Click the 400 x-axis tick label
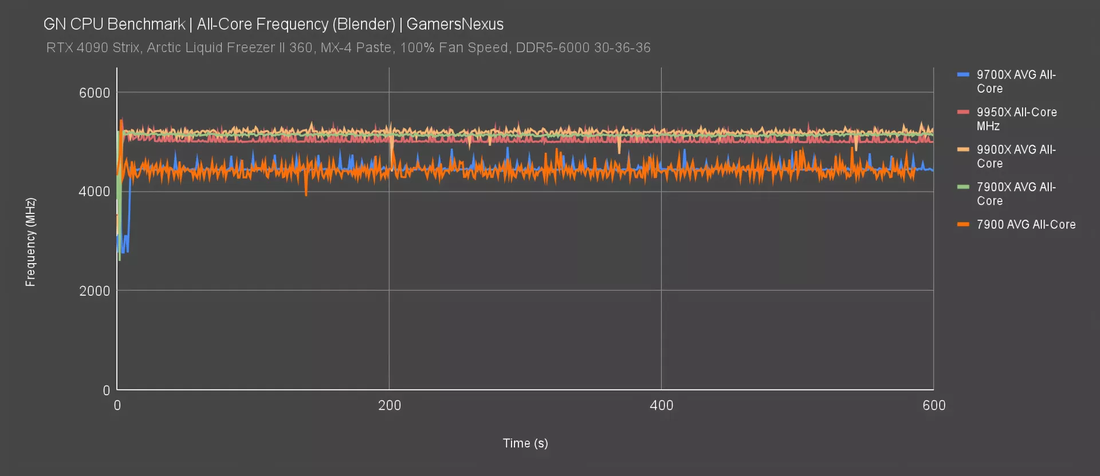This screenshot has height=476, width=1100. 661,405
